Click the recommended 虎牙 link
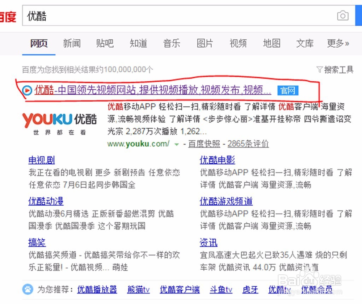362x304 pixels. point(250,290)
